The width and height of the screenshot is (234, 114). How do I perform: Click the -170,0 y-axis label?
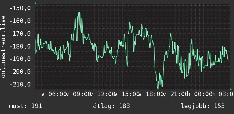(x=20, y=34)
